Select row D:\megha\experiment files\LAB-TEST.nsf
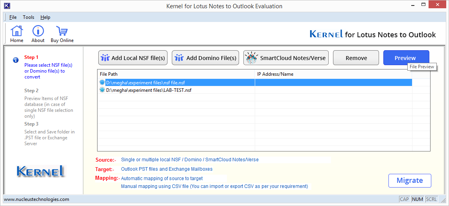Screen dimensions: 449x206 [x=256, y=90]
